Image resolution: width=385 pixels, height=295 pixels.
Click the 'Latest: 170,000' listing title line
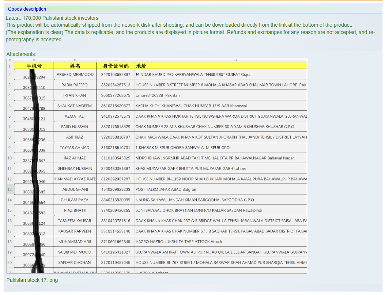tap(52, 18)
